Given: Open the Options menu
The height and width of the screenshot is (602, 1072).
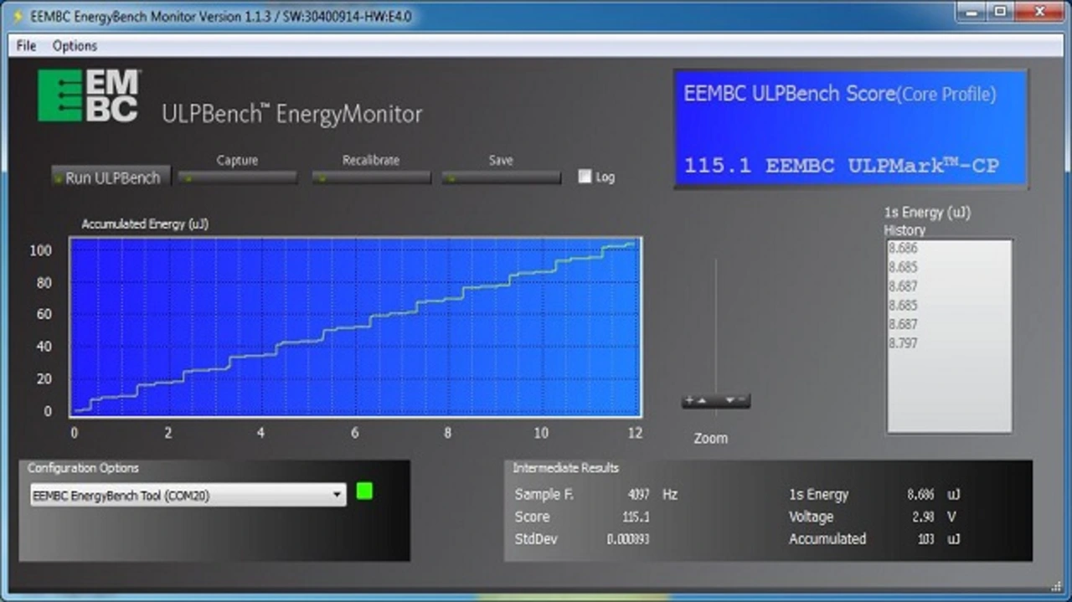Looking at the screenshot, I should pyautogui.click(x=75, y=46).
